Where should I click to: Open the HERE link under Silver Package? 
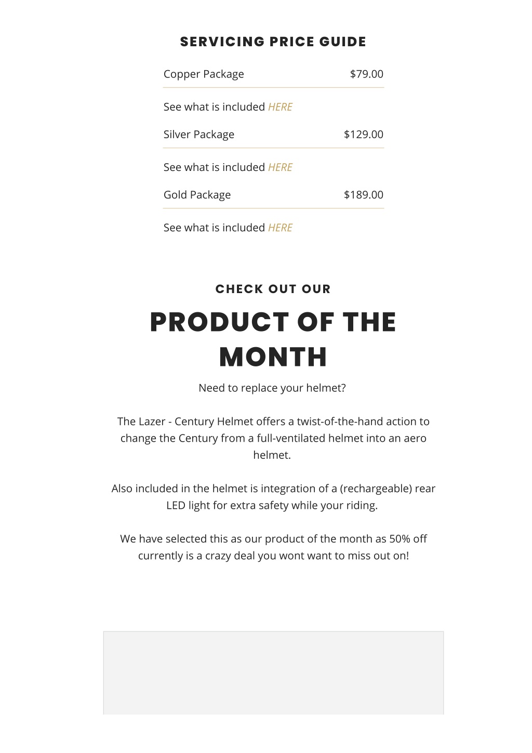(x=280, y=167)
